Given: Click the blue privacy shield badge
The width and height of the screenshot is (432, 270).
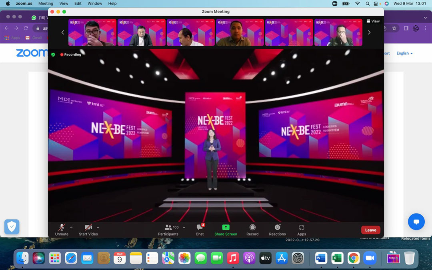Looking at the screenshot, I should [12, 227].
